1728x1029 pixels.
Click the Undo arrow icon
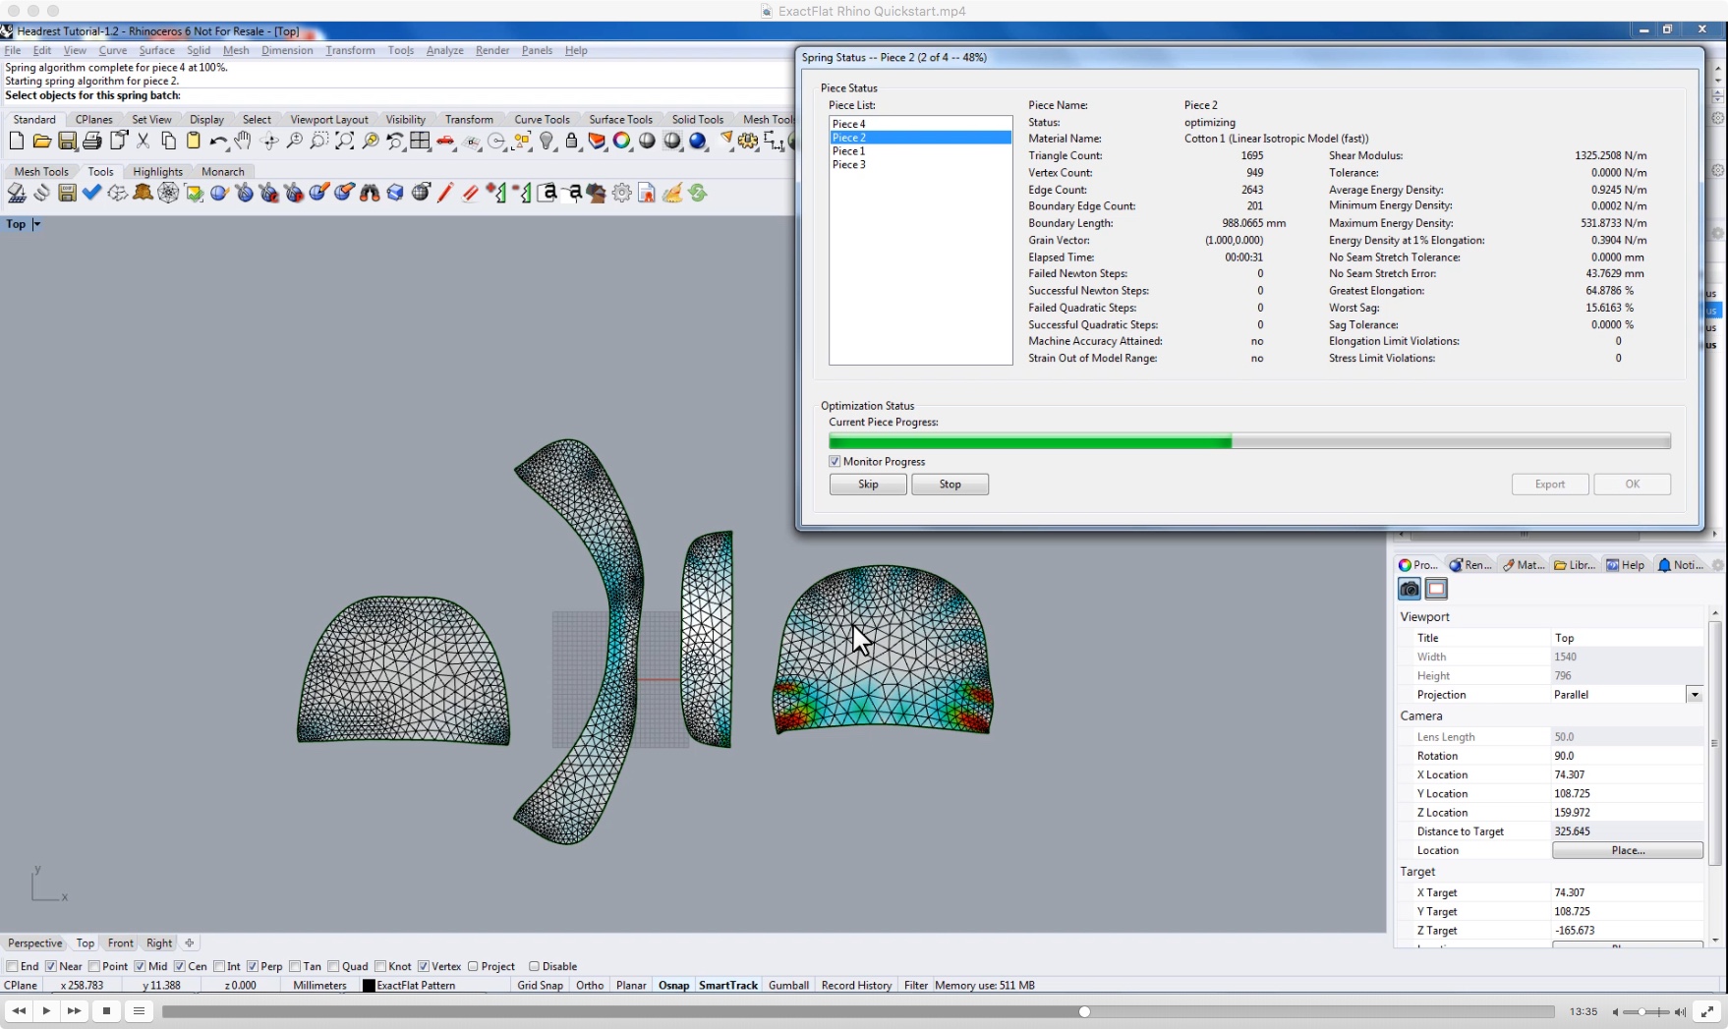[218, 142]
